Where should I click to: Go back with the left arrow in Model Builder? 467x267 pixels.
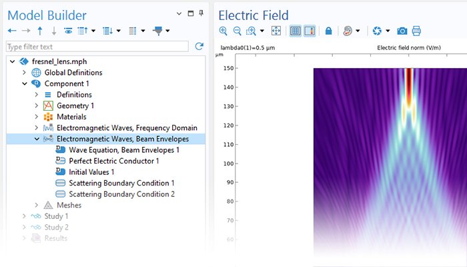click(12, 31)
